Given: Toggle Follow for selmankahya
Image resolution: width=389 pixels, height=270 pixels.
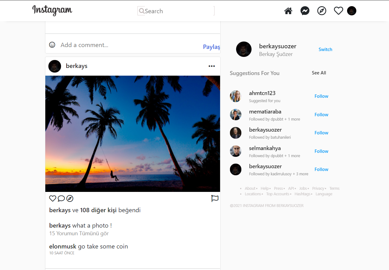Looking at the screenshot, I should [x=321, y=151].
